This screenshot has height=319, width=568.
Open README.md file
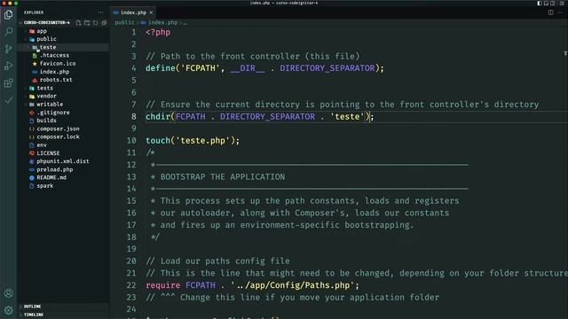(51, 177)
